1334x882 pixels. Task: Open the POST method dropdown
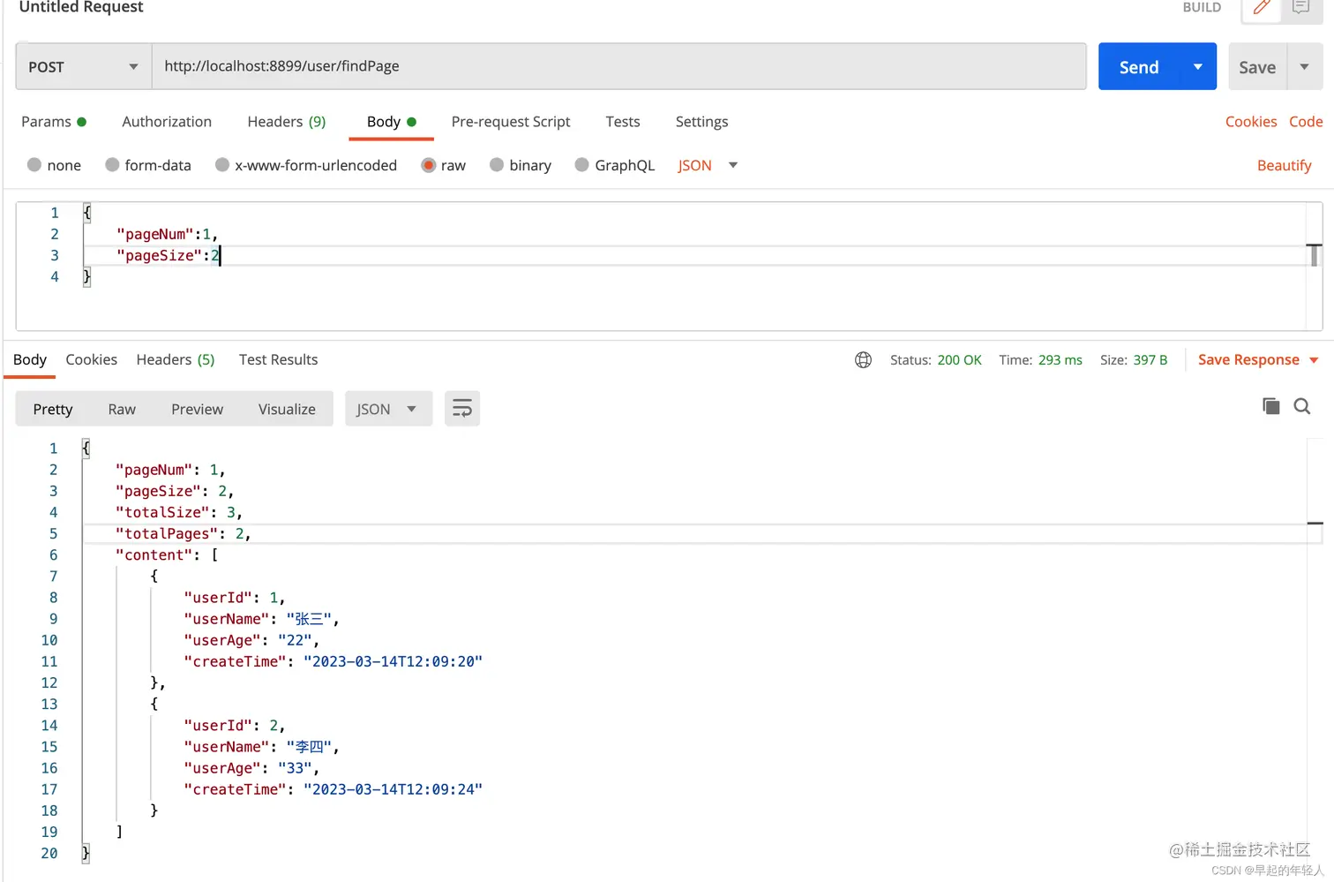pyautogui.click(x=84, y=67)
